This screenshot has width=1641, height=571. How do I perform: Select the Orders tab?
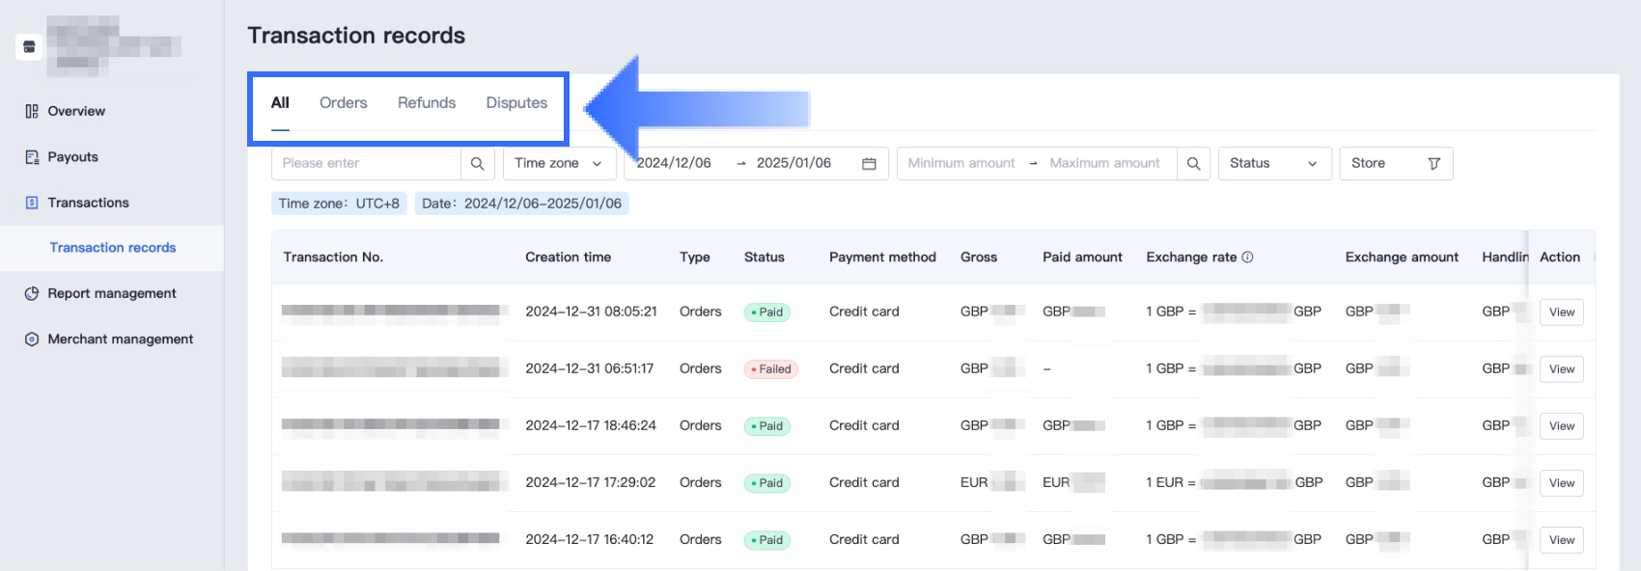pyautogui.click(x=343, y=103)
